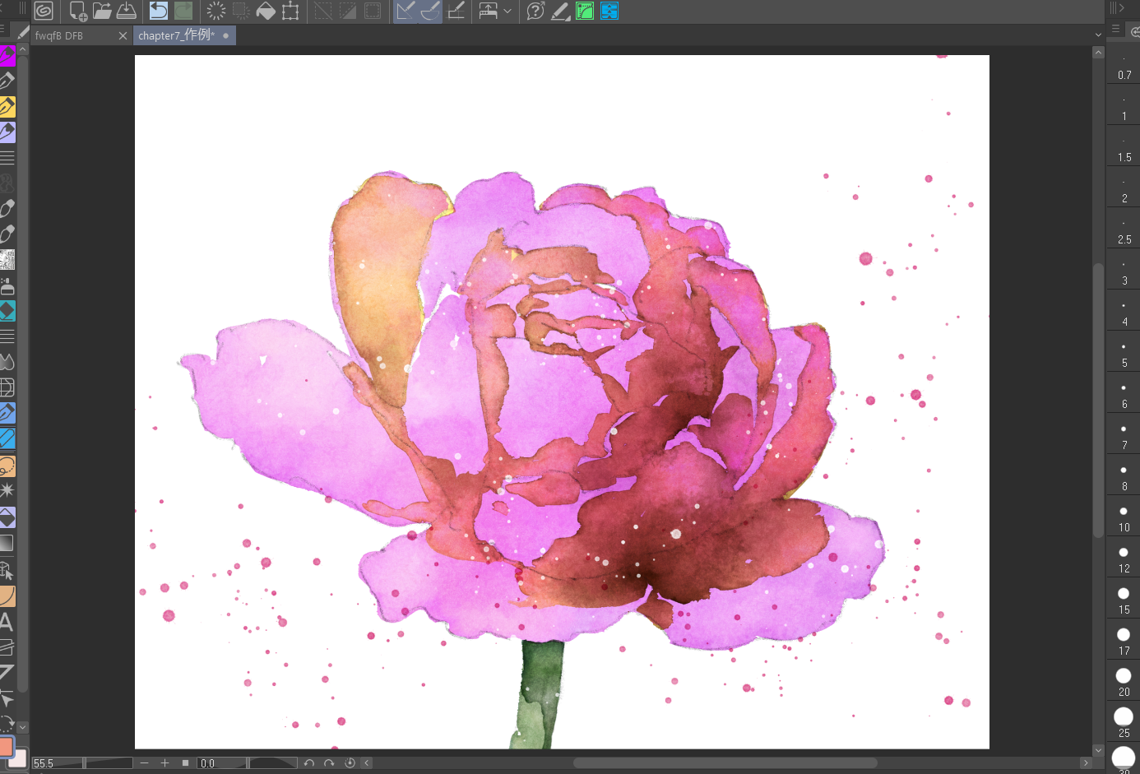Viewport: 1140px width, 774px height.
Task: Select the gray outline pen nib tool
Action: [x=7, y=81]
